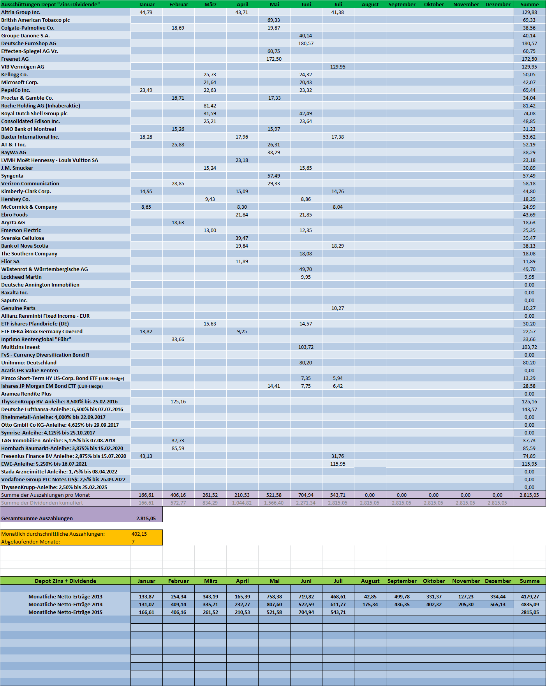The width and height of the screenshot is (546, 686).
Task: Select the "Multizins Invest" row label
Action: tap(20, 347)
